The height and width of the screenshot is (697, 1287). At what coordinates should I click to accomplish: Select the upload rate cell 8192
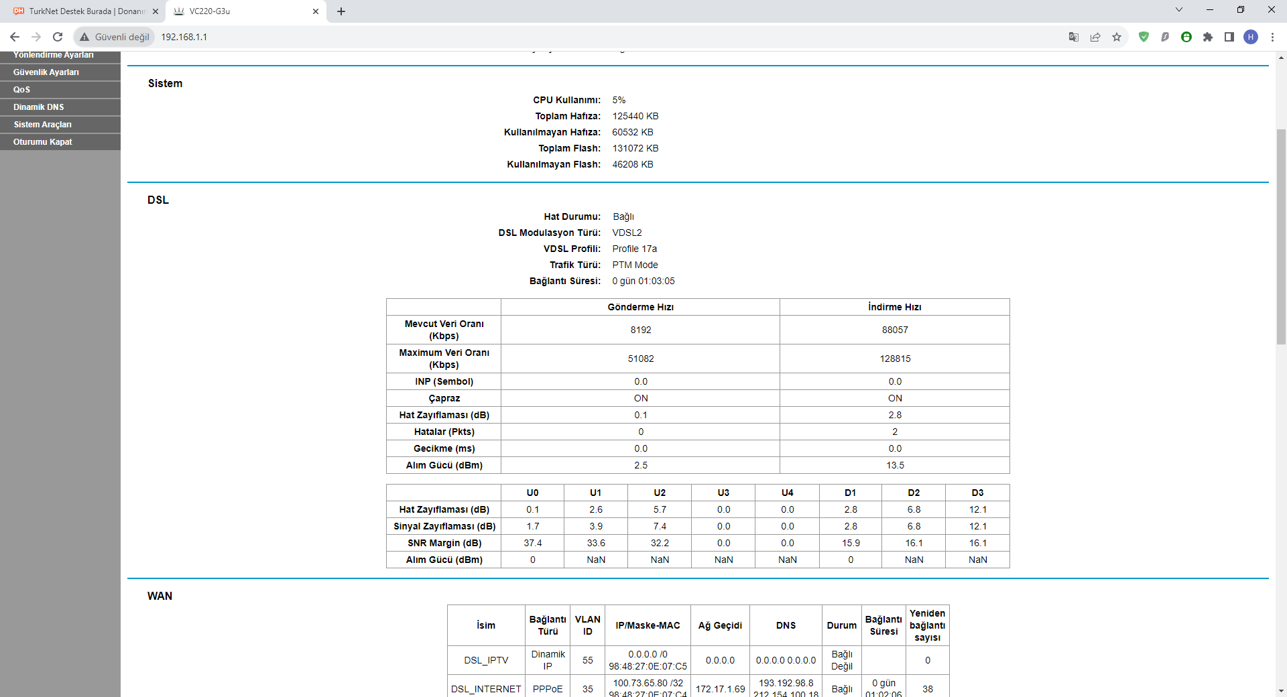pyautogui.click(x=641, y=330)
